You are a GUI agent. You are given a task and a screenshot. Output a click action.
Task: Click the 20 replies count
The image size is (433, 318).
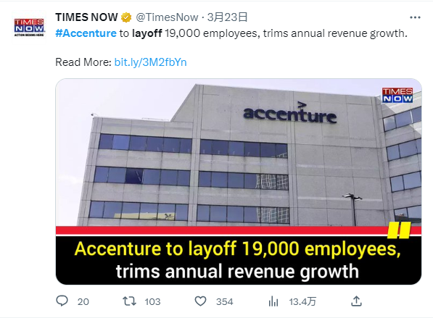(83, 302)
